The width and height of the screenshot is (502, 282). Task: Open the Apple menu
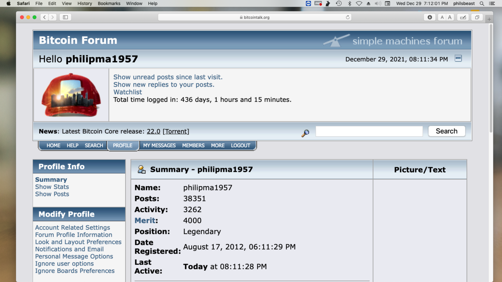8,4
